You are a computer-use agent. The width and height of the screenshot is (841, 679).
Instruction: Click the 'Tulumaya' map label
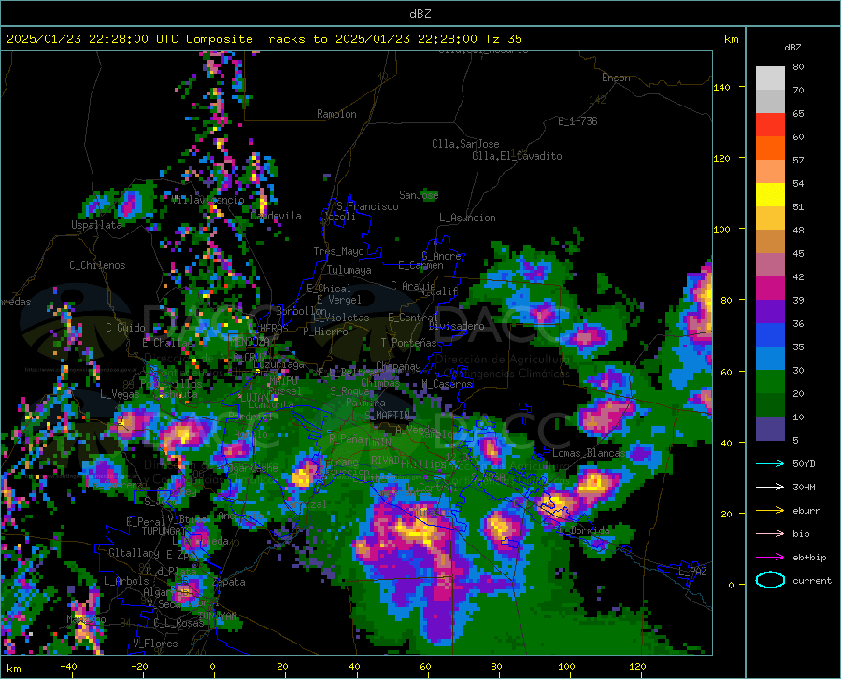pos(349,270)
